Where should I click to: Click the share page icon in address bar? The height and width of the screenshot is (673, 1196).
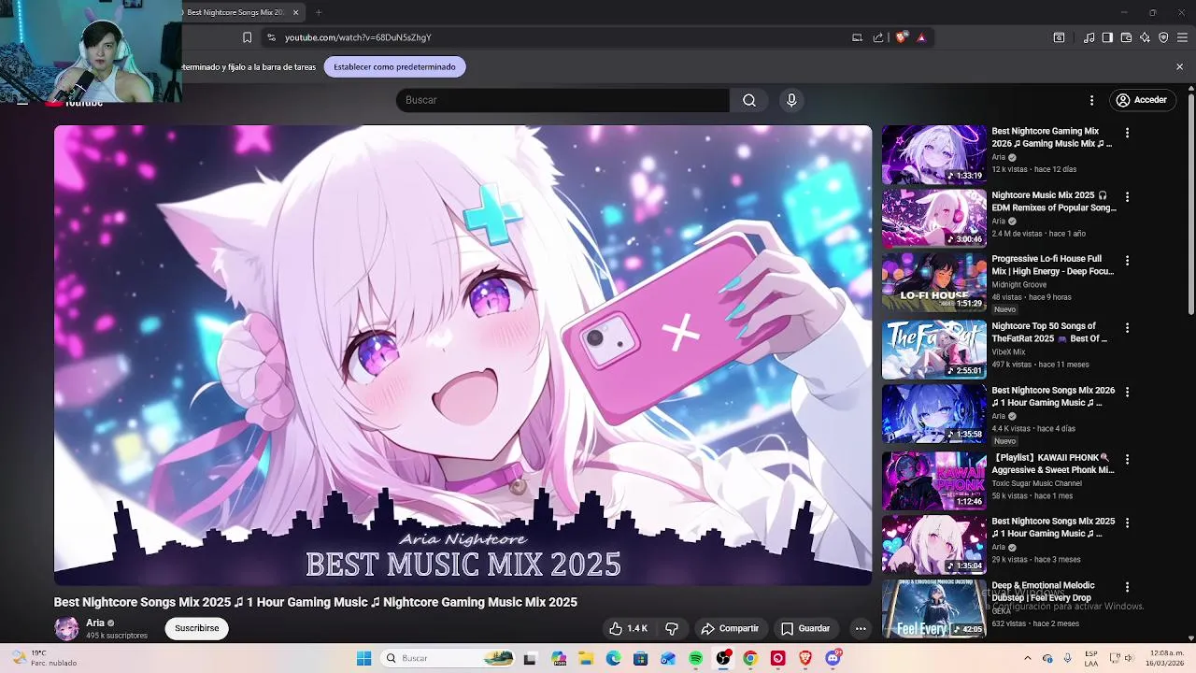pyautogui.click(x=878, y=37)
